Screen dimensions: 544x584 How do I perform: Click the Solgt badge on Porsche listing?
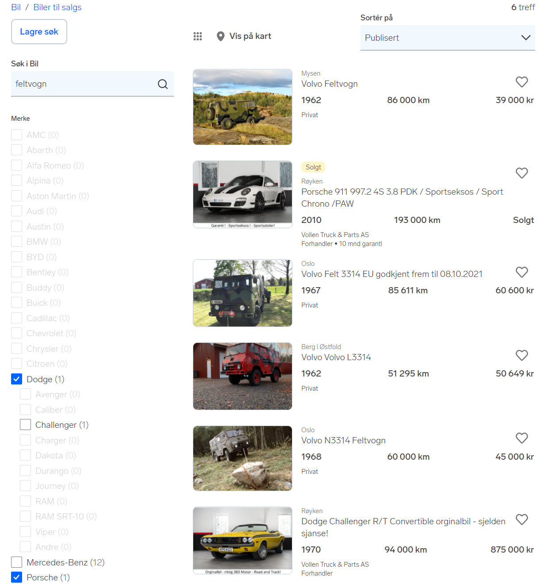coord(313,167)
